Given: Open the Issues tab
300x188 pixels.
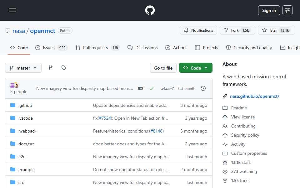Looking at the screenshot, I should click(x=51, y=48).
